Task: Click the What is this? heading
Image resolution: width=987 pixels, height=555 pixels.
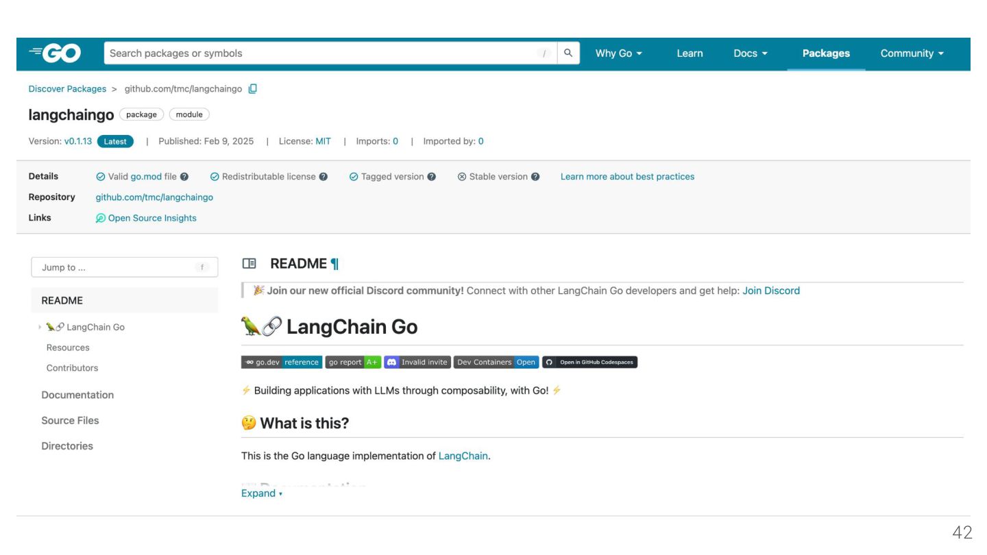Action: 295,423
